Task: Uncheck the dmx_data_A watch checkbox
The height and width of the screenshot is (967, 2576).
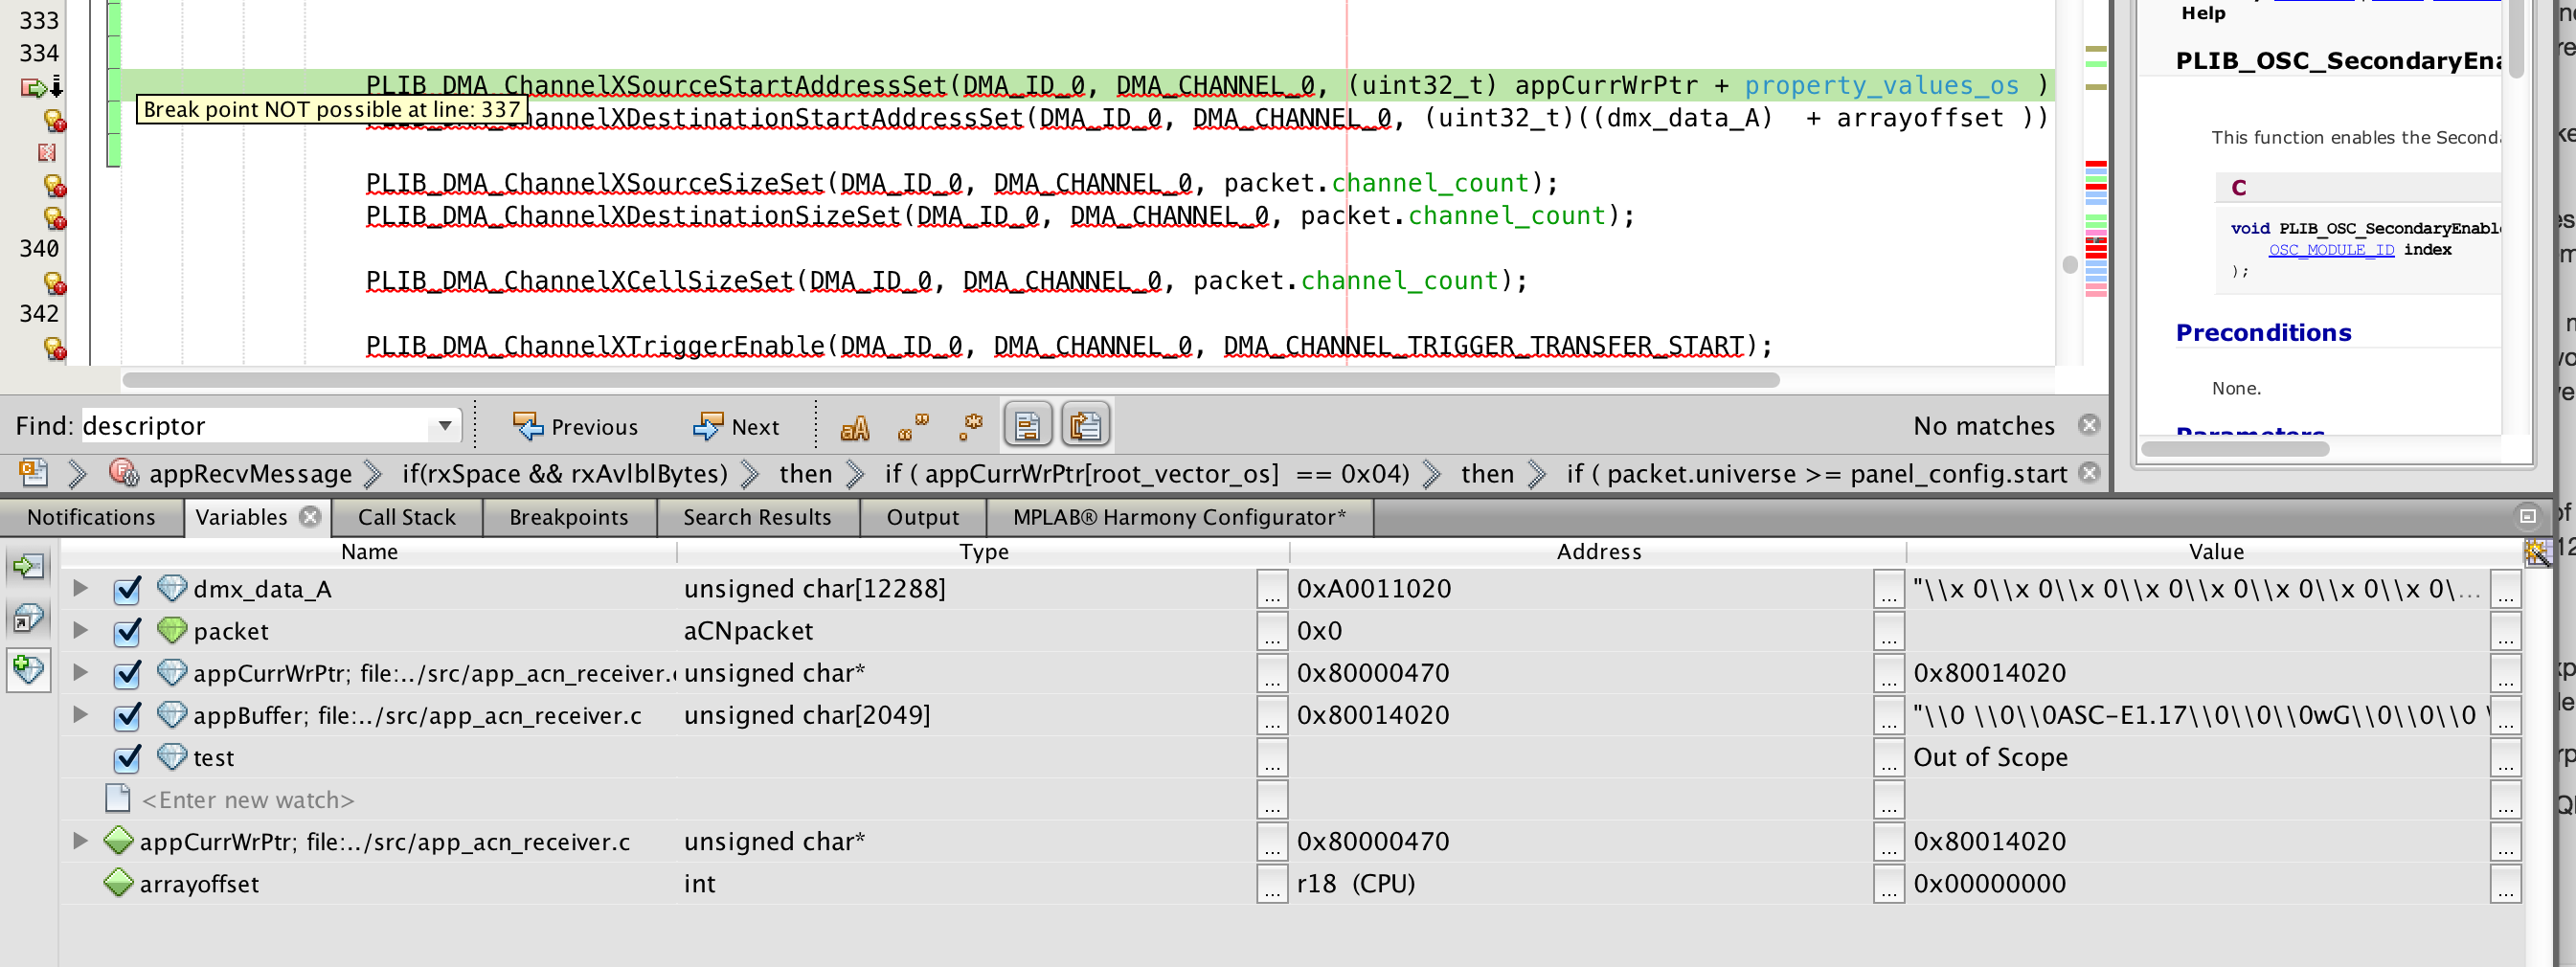Action: click(x=127, y=589)
